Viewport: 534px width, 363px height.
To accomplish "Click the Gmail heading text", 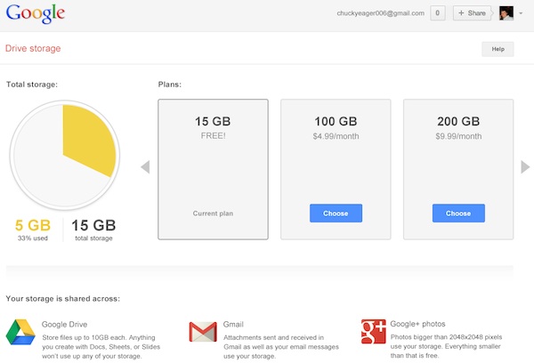I will coord(233,324).
